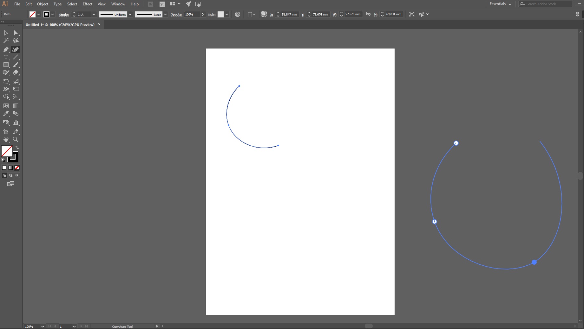The height and width of the screenshot is (329, 584).
Task: Reset default fill and stroke
Action: pos(3,160)
